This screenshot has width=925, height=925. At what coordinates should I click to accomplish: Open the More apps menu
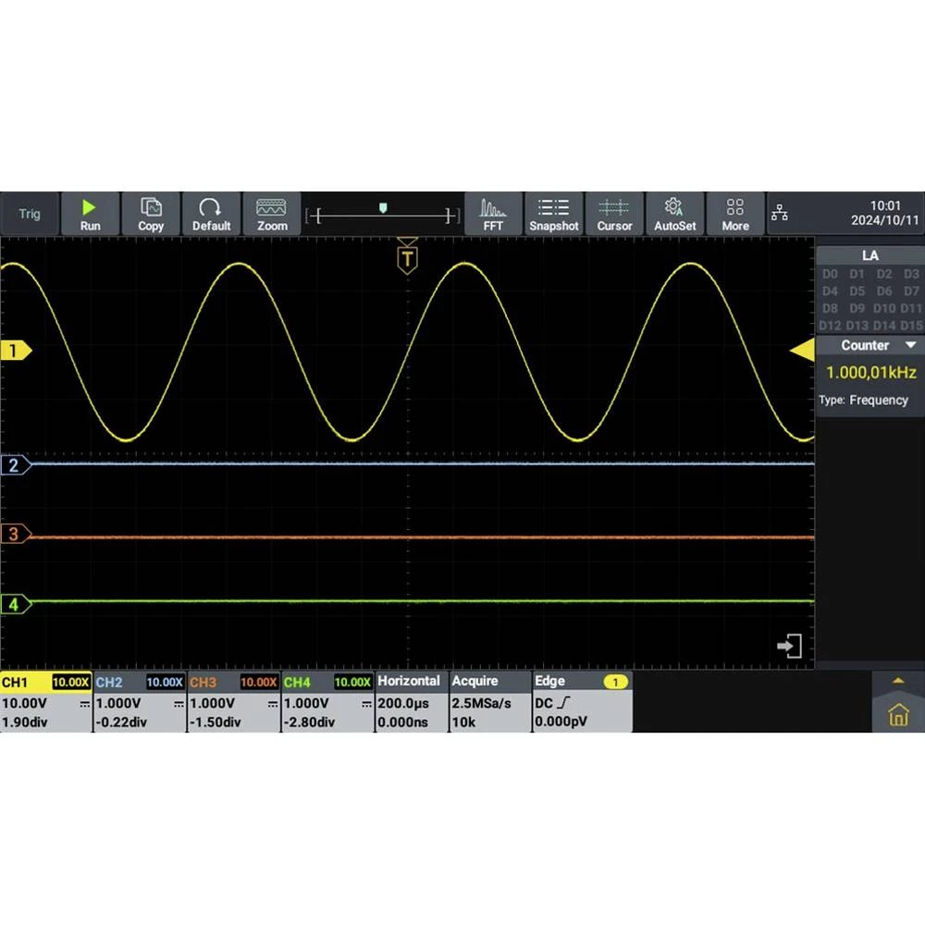[735, 214]
